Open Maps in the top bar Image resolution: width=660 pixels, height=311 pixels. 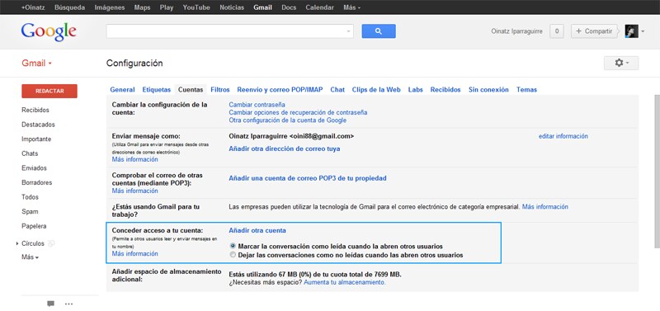click(142, 7)
